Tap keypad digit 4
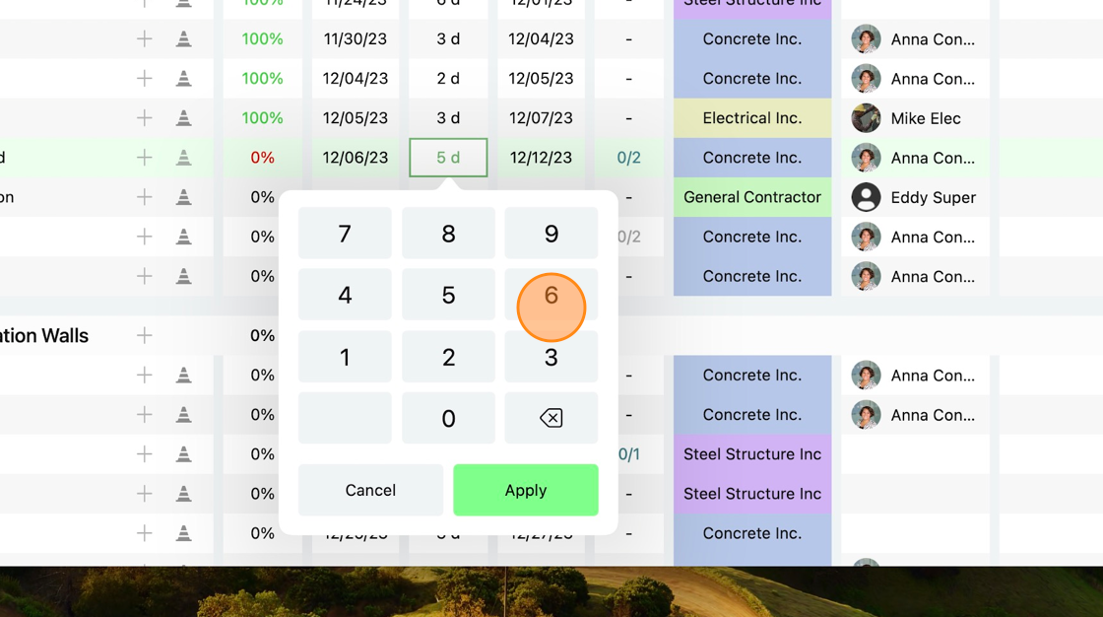1103x617 pixels. click(345, 295)
